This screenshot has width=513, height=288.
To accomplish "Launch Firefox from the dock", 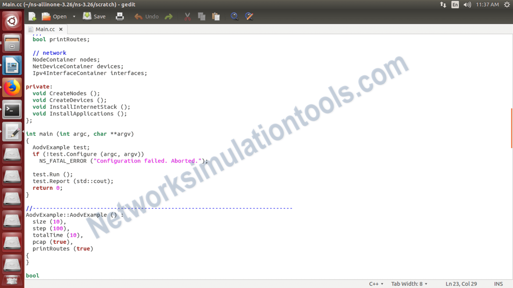I will [x=12, y=87].
